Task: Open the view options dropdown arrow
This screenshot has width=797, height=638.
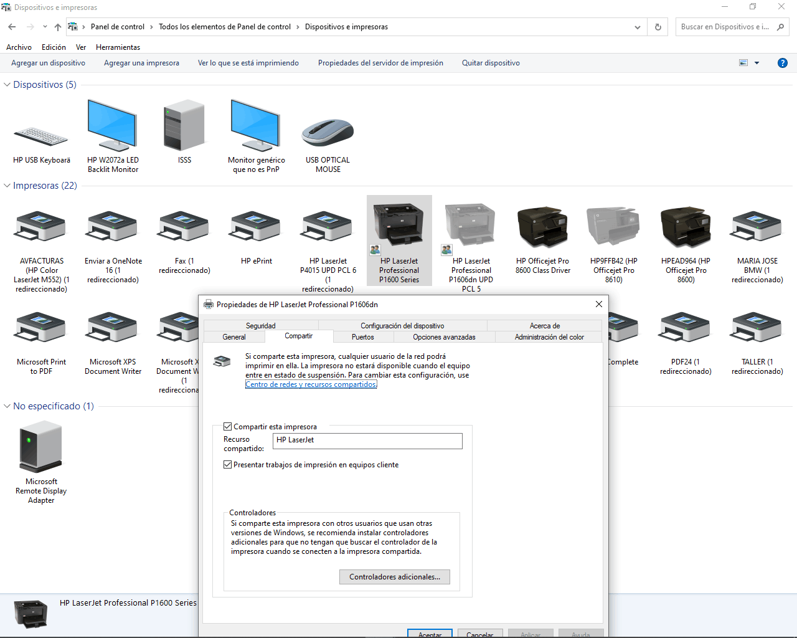Action: 757,63
